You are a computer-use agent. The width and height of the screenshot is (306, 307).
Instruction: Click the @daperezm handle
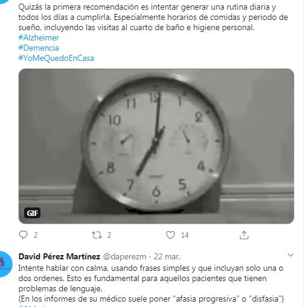[124, 257]
